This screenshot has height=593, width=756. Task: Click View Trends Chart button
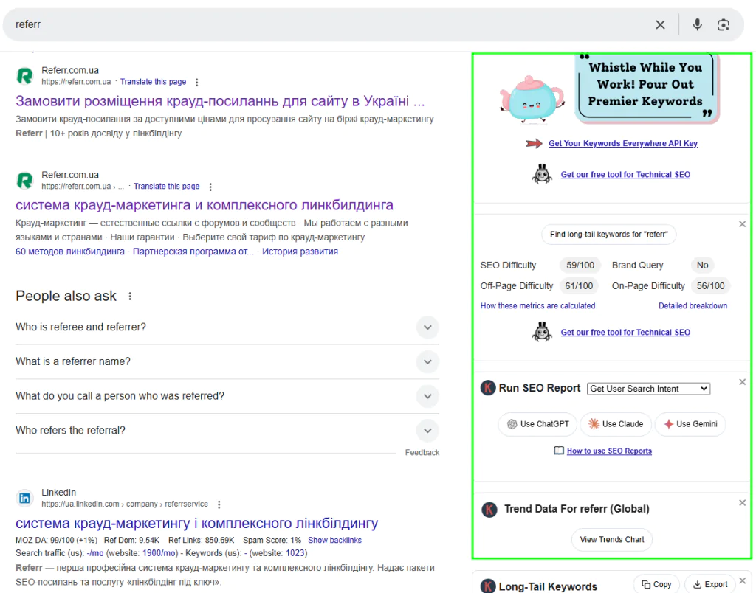pos(612,540)
